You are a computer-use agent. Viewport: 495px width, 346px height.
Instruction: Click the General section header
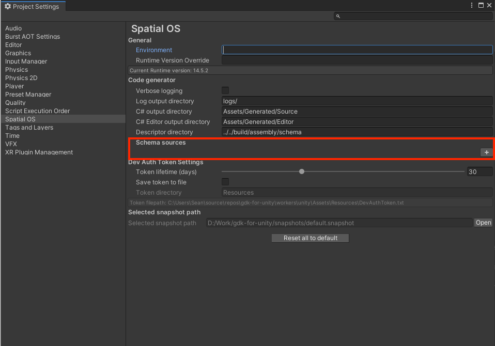140,40
